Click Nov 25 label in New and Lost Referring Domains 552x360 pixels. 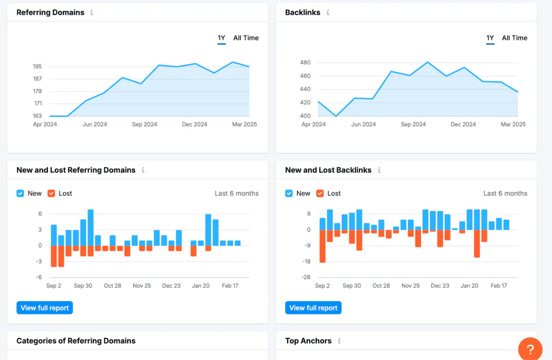142,286
